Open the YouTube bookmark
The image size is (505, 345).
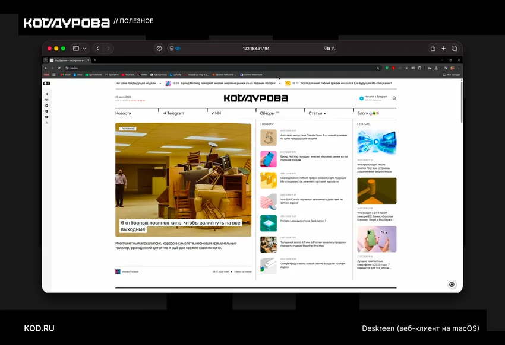(x=128, y=75)
